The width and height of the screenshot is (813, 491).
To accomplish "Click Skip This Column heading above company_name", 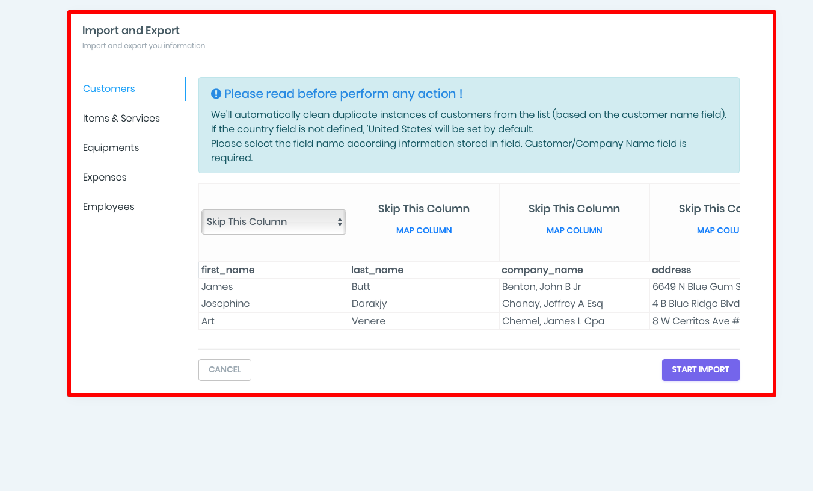I will pyautogui.click(x=574, y=209).
